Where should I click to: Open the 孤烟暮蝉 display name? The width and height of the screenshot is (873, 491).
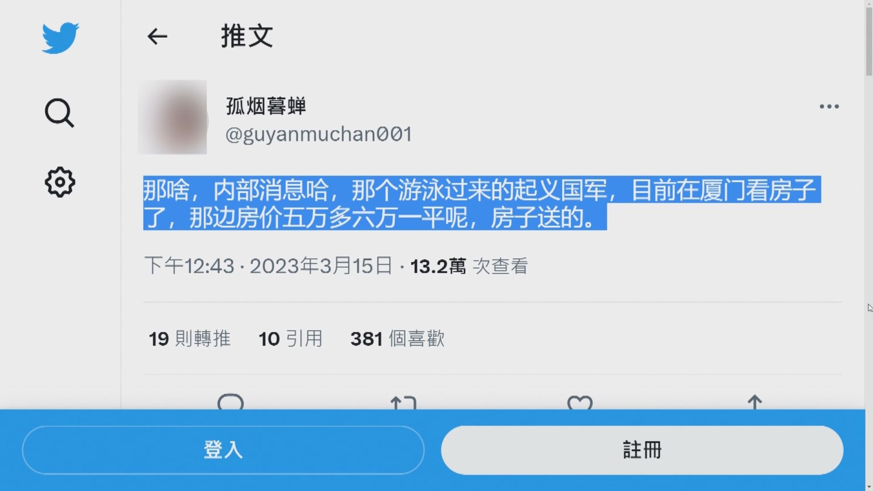point(266,106)
